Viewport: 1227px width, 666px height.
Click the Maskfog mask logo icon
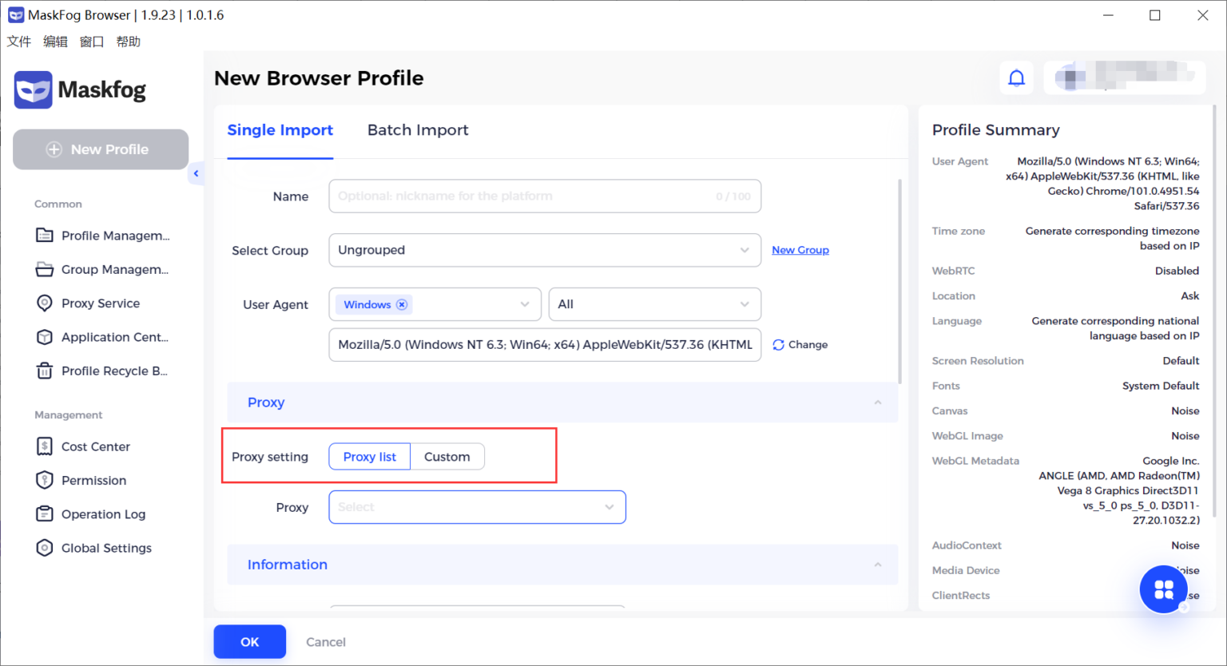click(33, 89)
